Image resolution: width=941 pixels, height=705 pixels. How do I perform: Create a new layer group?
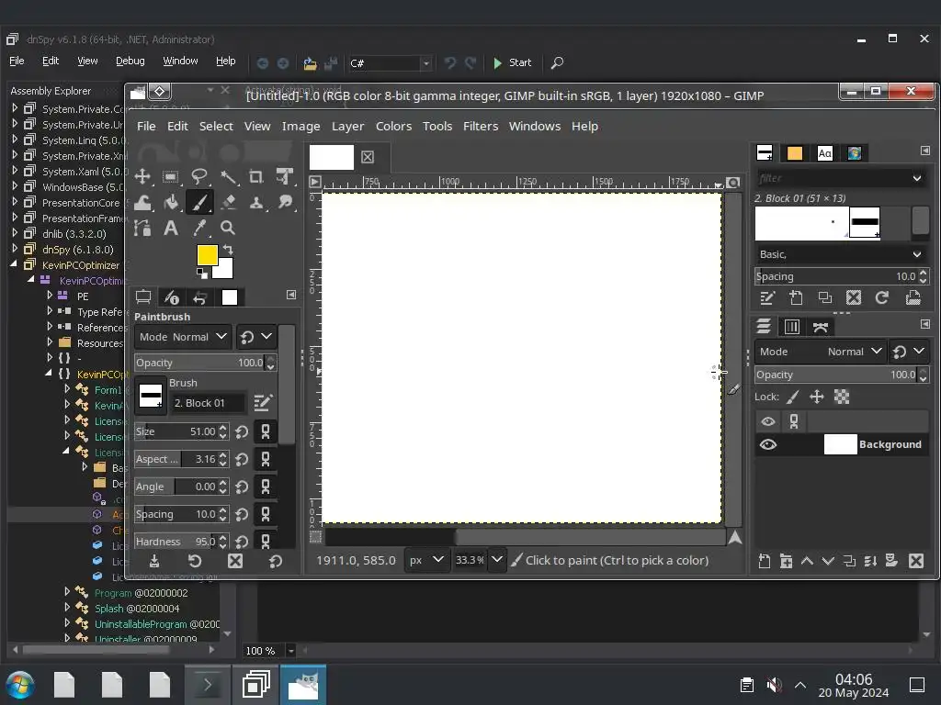coord(786,561)
